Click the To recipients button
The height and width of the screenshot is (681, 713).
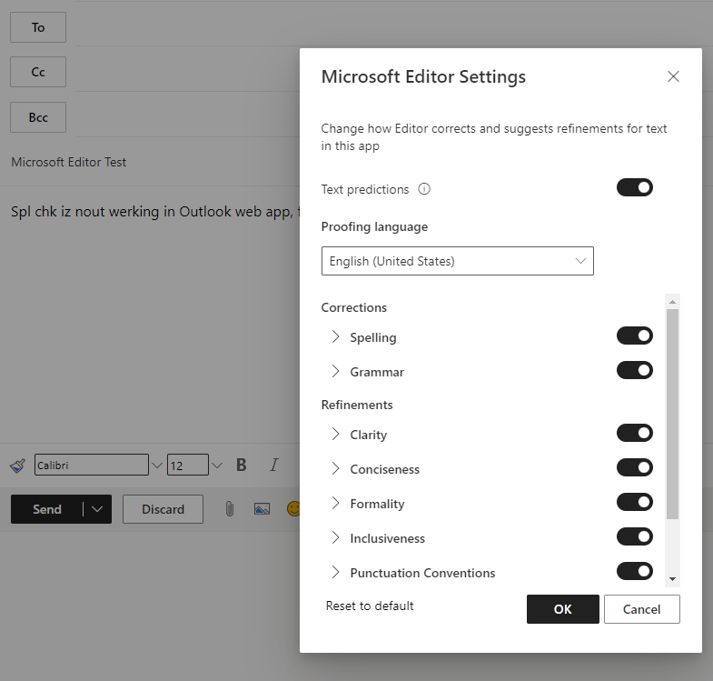point(38,27)
